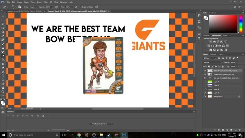Toggle the layer filter on/off switch
Image resolution: width=245 pixels, height=138 pixels.
(x=237, y=58)
